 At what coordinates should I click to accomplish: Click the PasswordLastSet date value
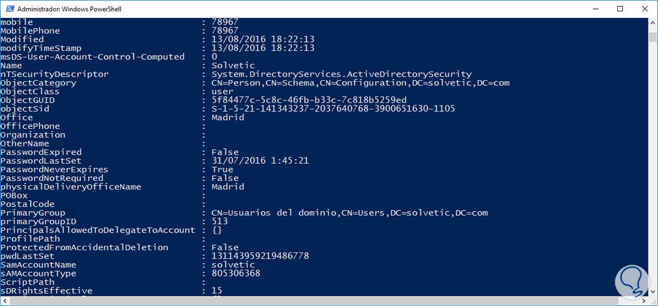[260, 161]
